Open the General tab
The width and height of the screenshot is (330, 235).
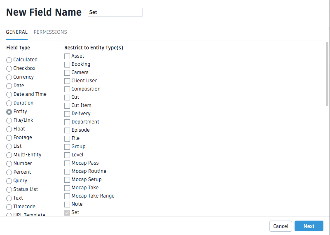point(17,32)
